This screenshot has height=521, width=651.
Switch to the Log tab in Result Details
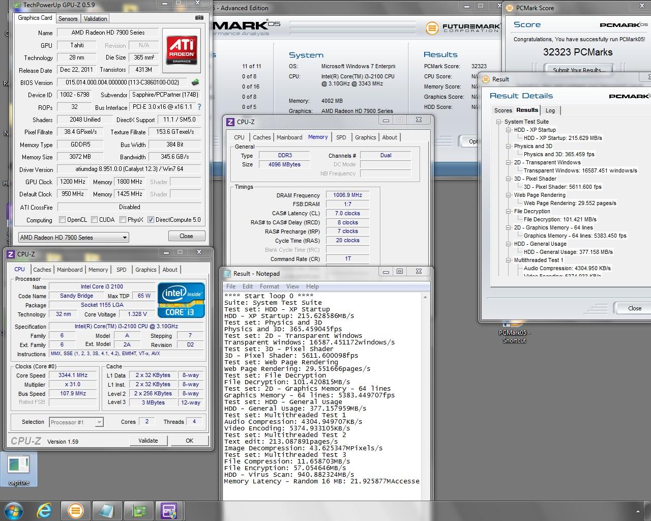tap(550, 110)
